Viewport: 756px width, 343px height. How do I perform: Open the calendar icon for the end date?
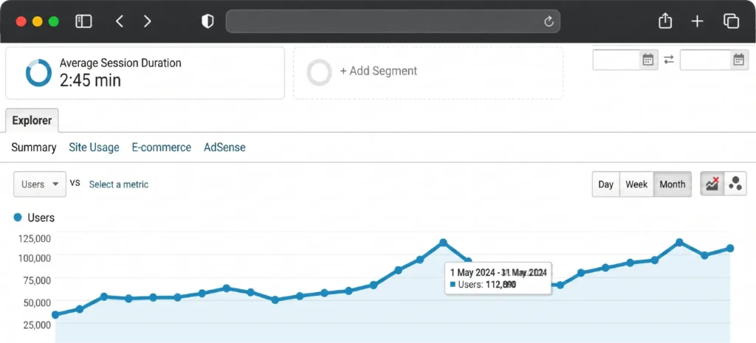pyautogui.click(x=738, y=60)
